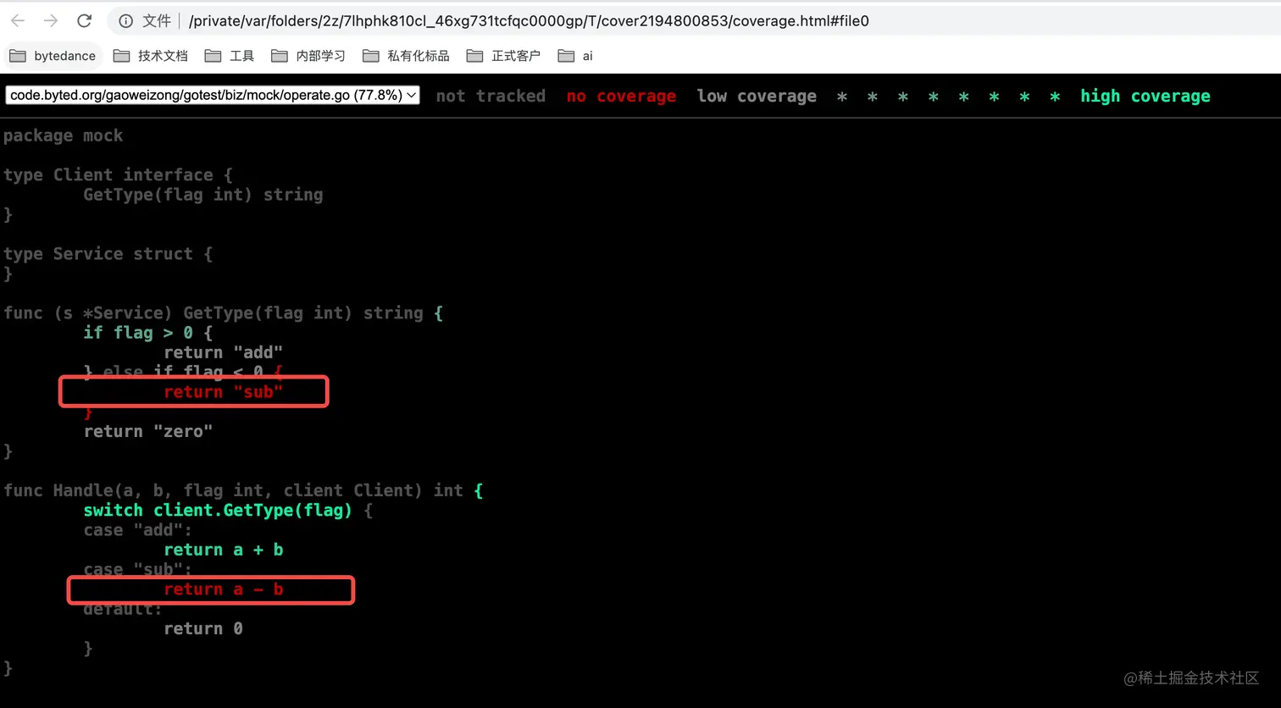Click the site info icon in address bar
Image resolution: width=1281 pixels, height=708 pixels.
click(125, 20)
